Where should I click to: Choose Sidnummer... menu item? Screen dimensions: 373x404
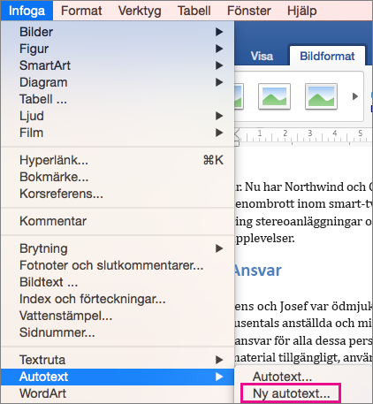[118, 332]
